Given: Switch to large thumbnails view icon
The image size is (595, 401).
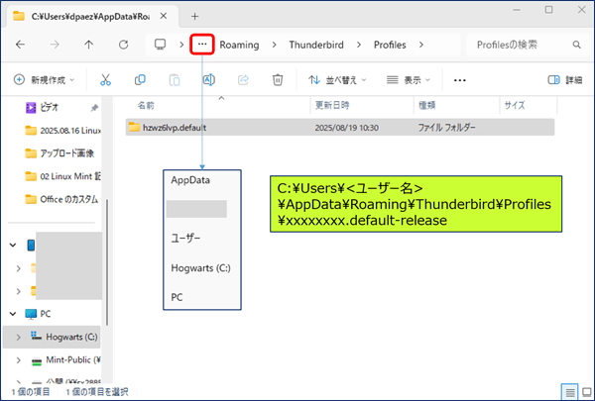Looking at the screenshot, I should pyautogui.click(x=587, y=392).
